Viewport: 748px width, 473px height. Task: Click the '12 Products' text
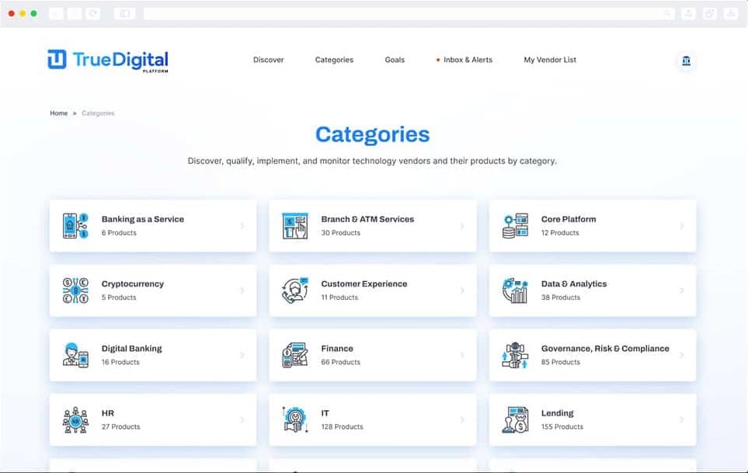click(x=560, y=233)
